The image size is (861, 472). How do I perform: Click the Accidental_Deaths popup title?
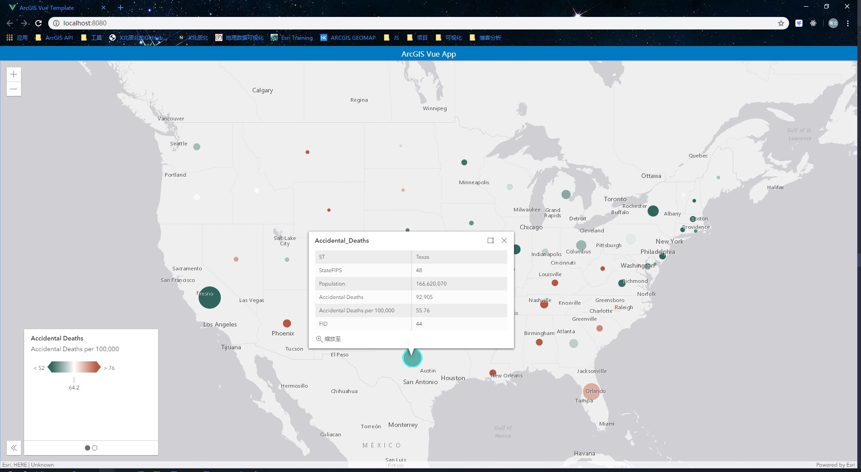[x=342, y=240]
